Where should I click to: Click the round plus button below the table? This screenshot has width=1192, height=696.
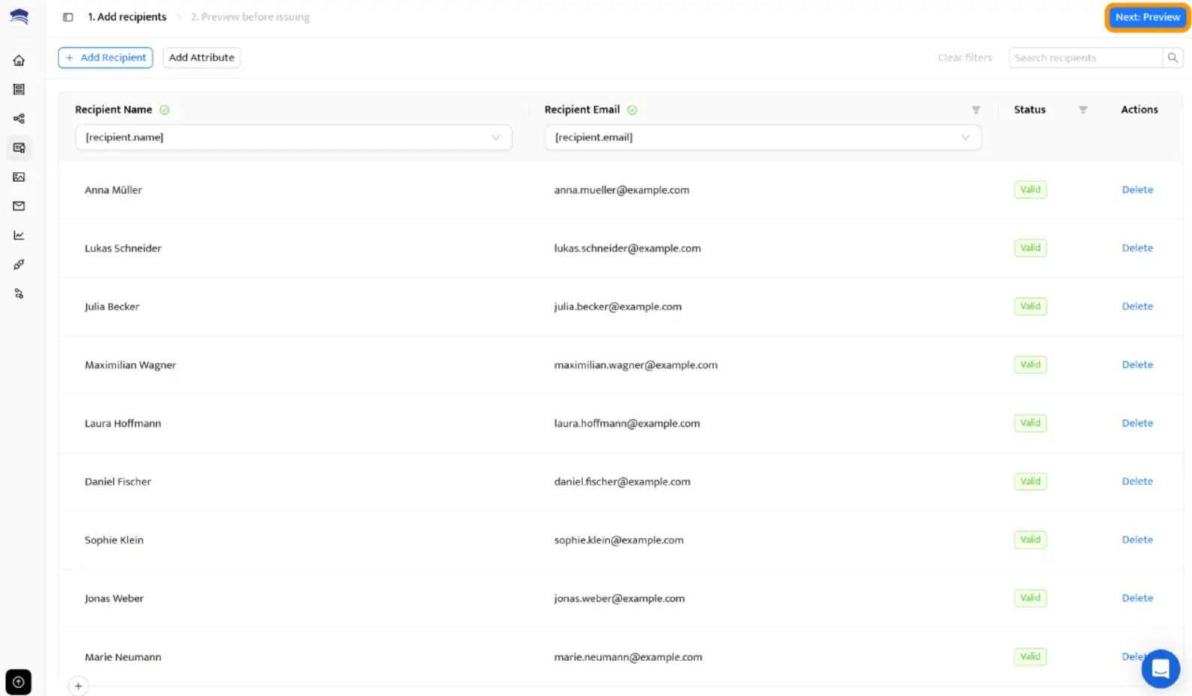78,686
